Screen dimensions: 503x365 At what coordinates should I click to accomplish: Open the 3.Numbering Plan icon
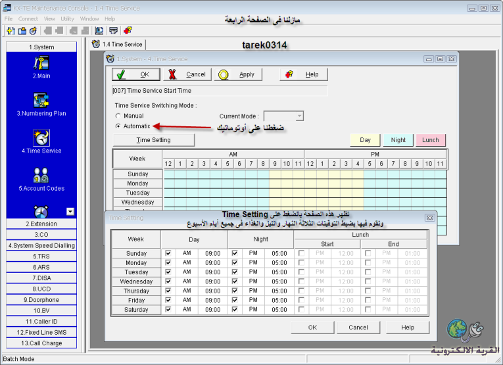tap(41, 101)
